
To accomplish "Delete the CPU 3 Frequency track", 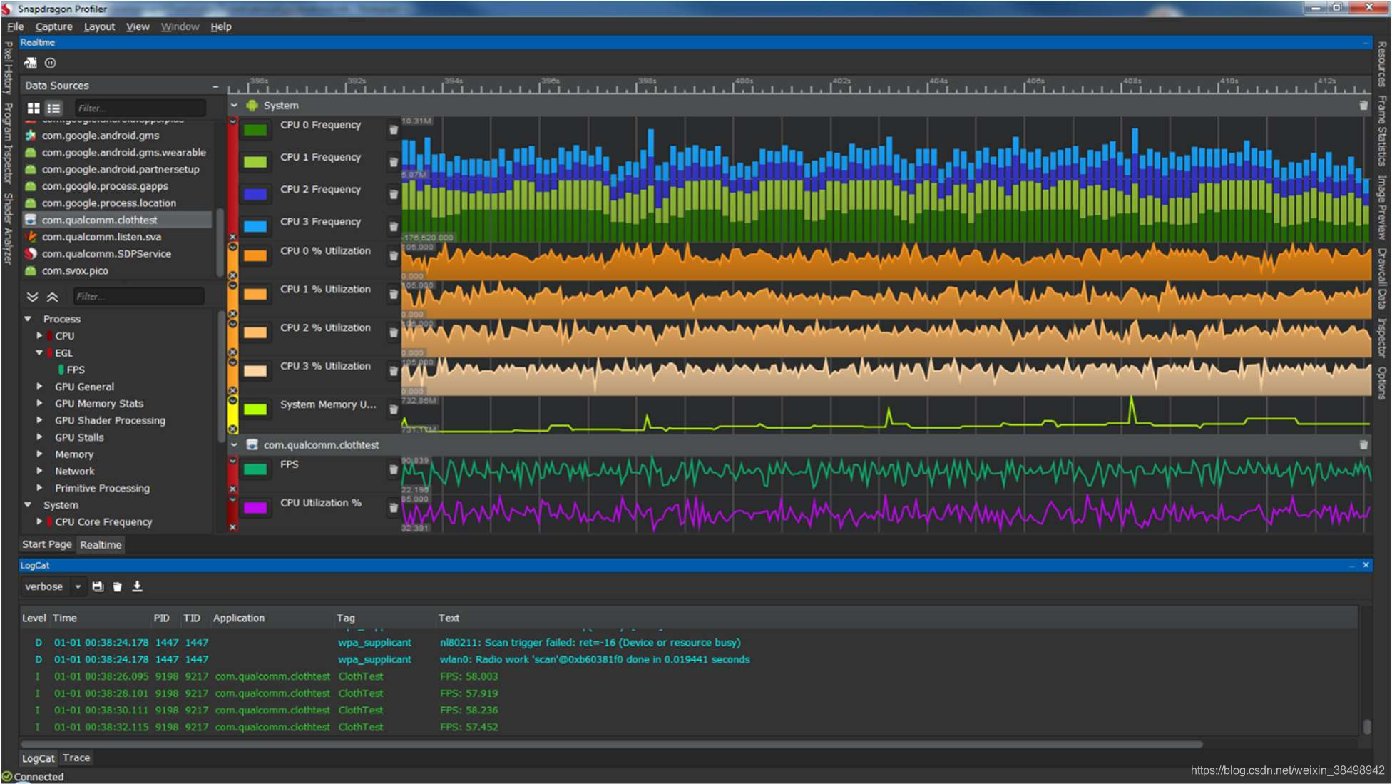I will 393,227.
